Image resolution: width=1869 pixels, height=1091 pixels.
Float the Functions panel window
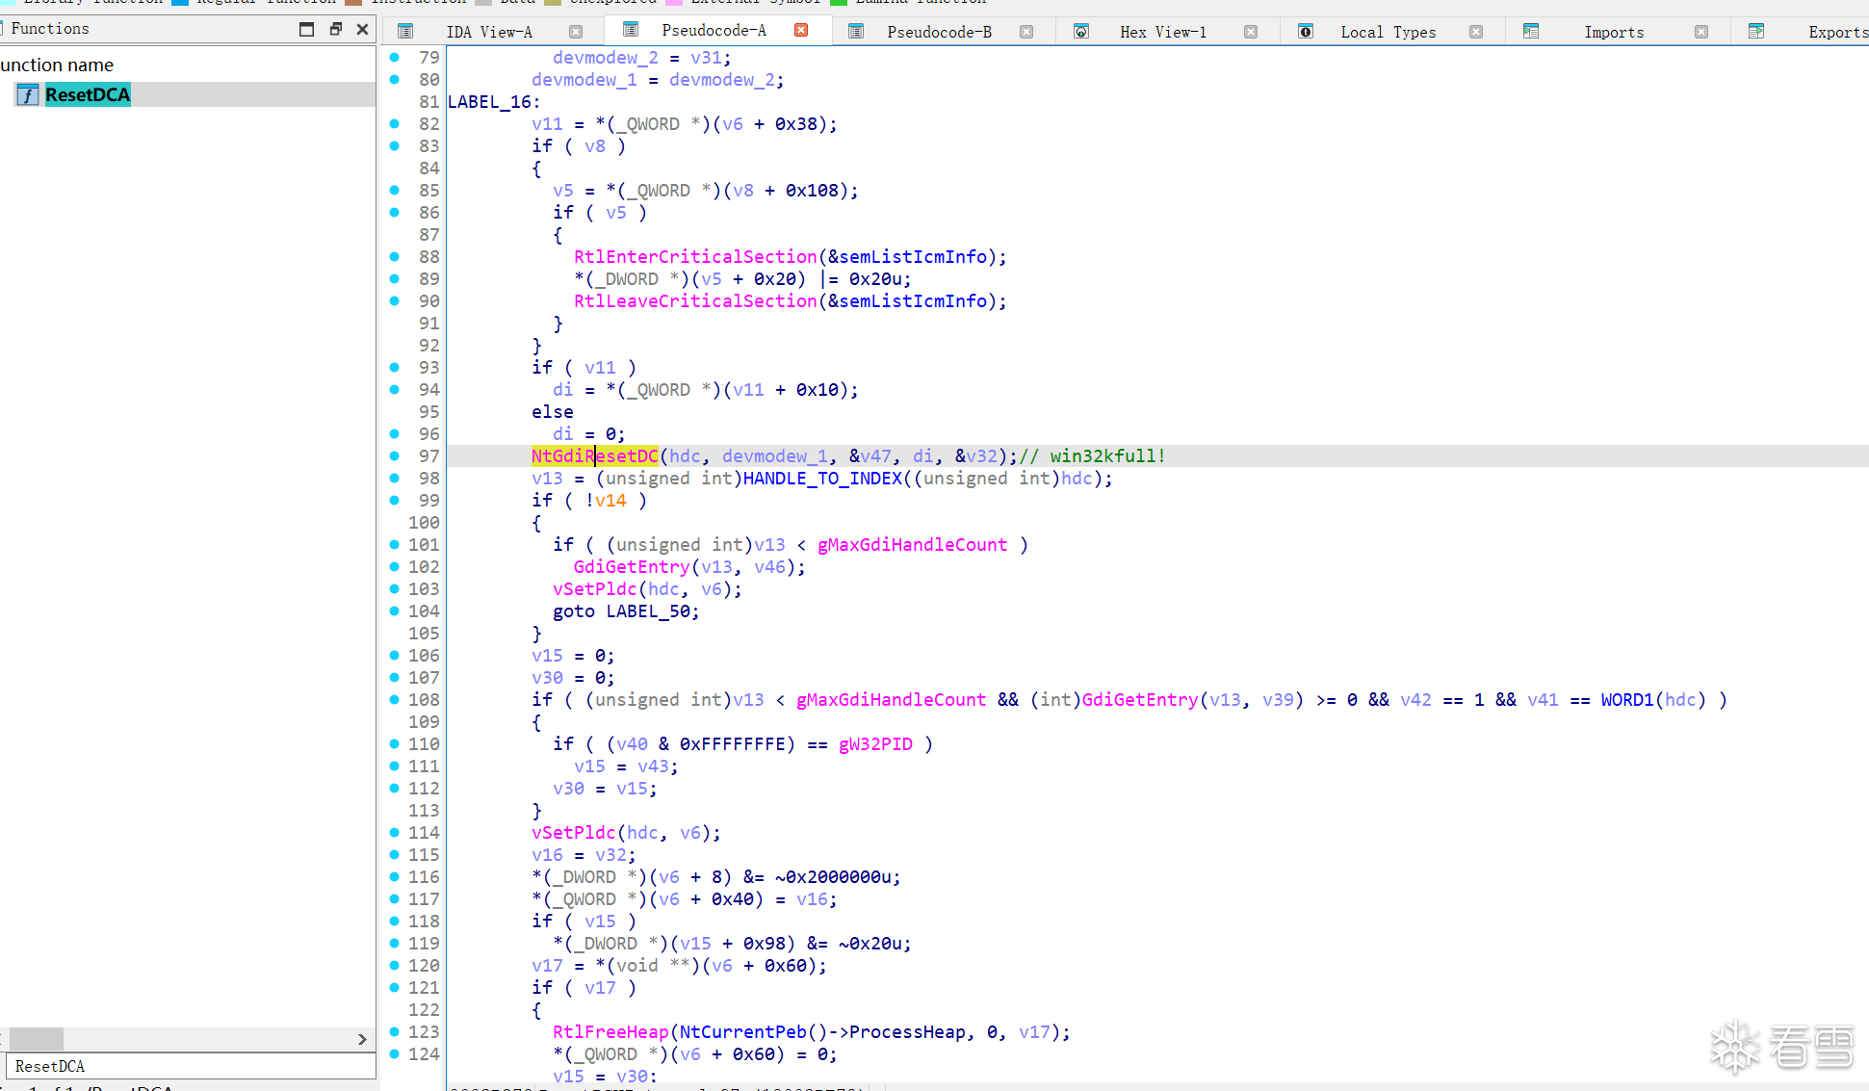[x=335, y=29]
